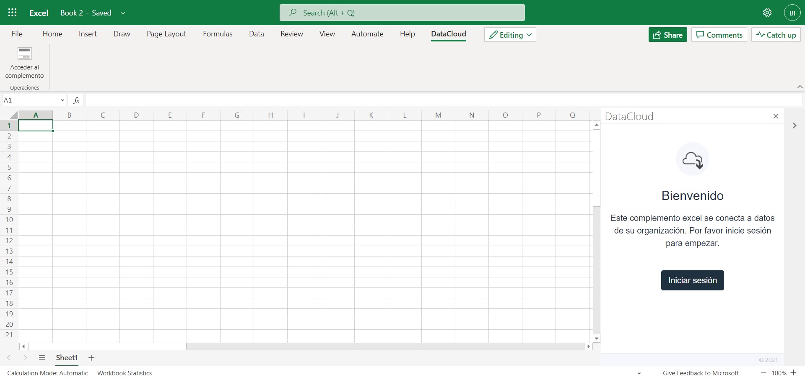805x377 pixels.
Task: Switch to the Insert tab
Action: coord(88,34)
